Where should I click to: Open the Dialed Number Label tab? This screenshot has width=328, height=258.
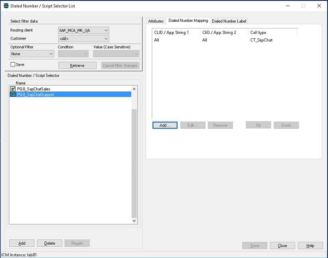(229, 21)
